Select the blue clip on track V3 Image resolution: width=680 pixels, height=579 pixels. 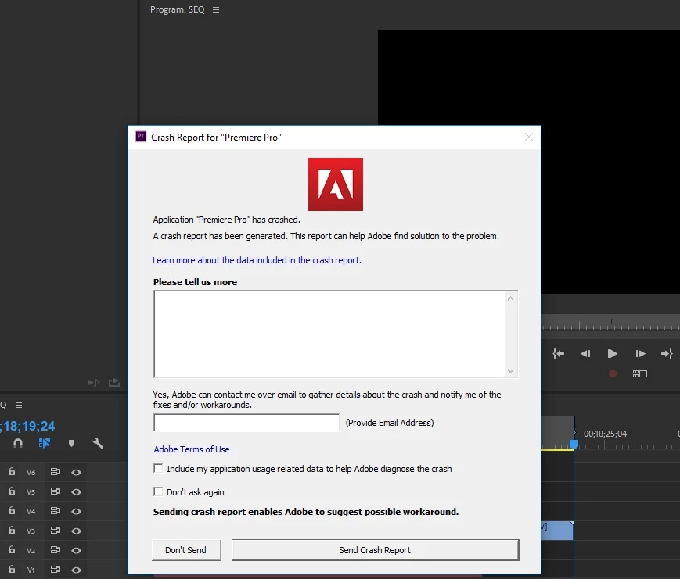(557, 531)
